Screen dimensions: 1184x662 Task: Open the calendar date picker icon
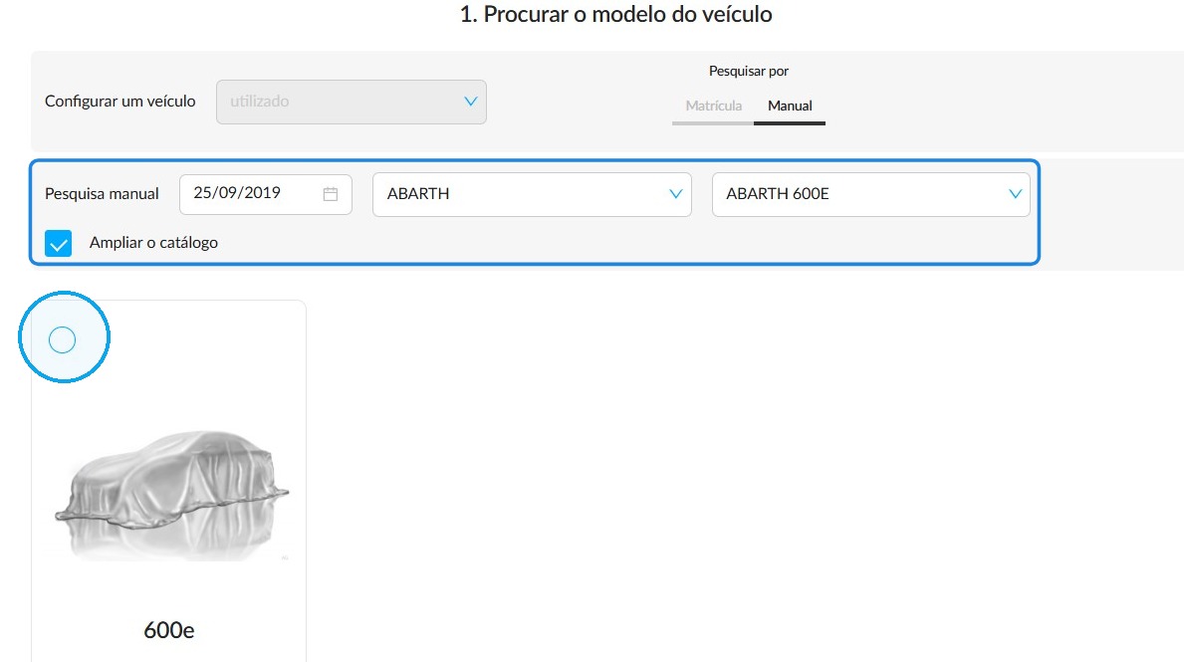(330, 194)
